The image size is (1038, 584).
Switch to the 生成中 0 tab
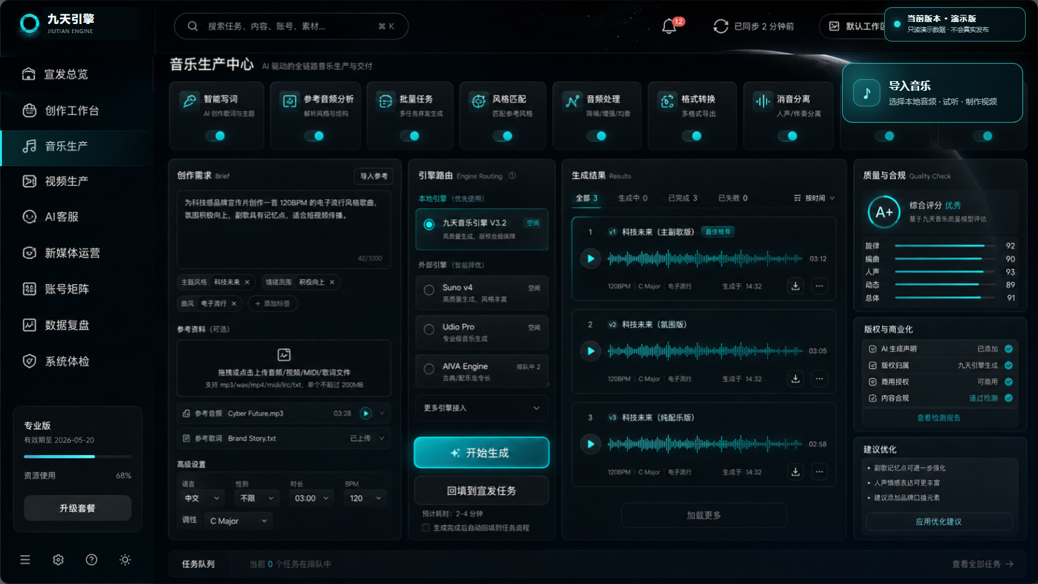pyautogui.click(x=633, y=198)
